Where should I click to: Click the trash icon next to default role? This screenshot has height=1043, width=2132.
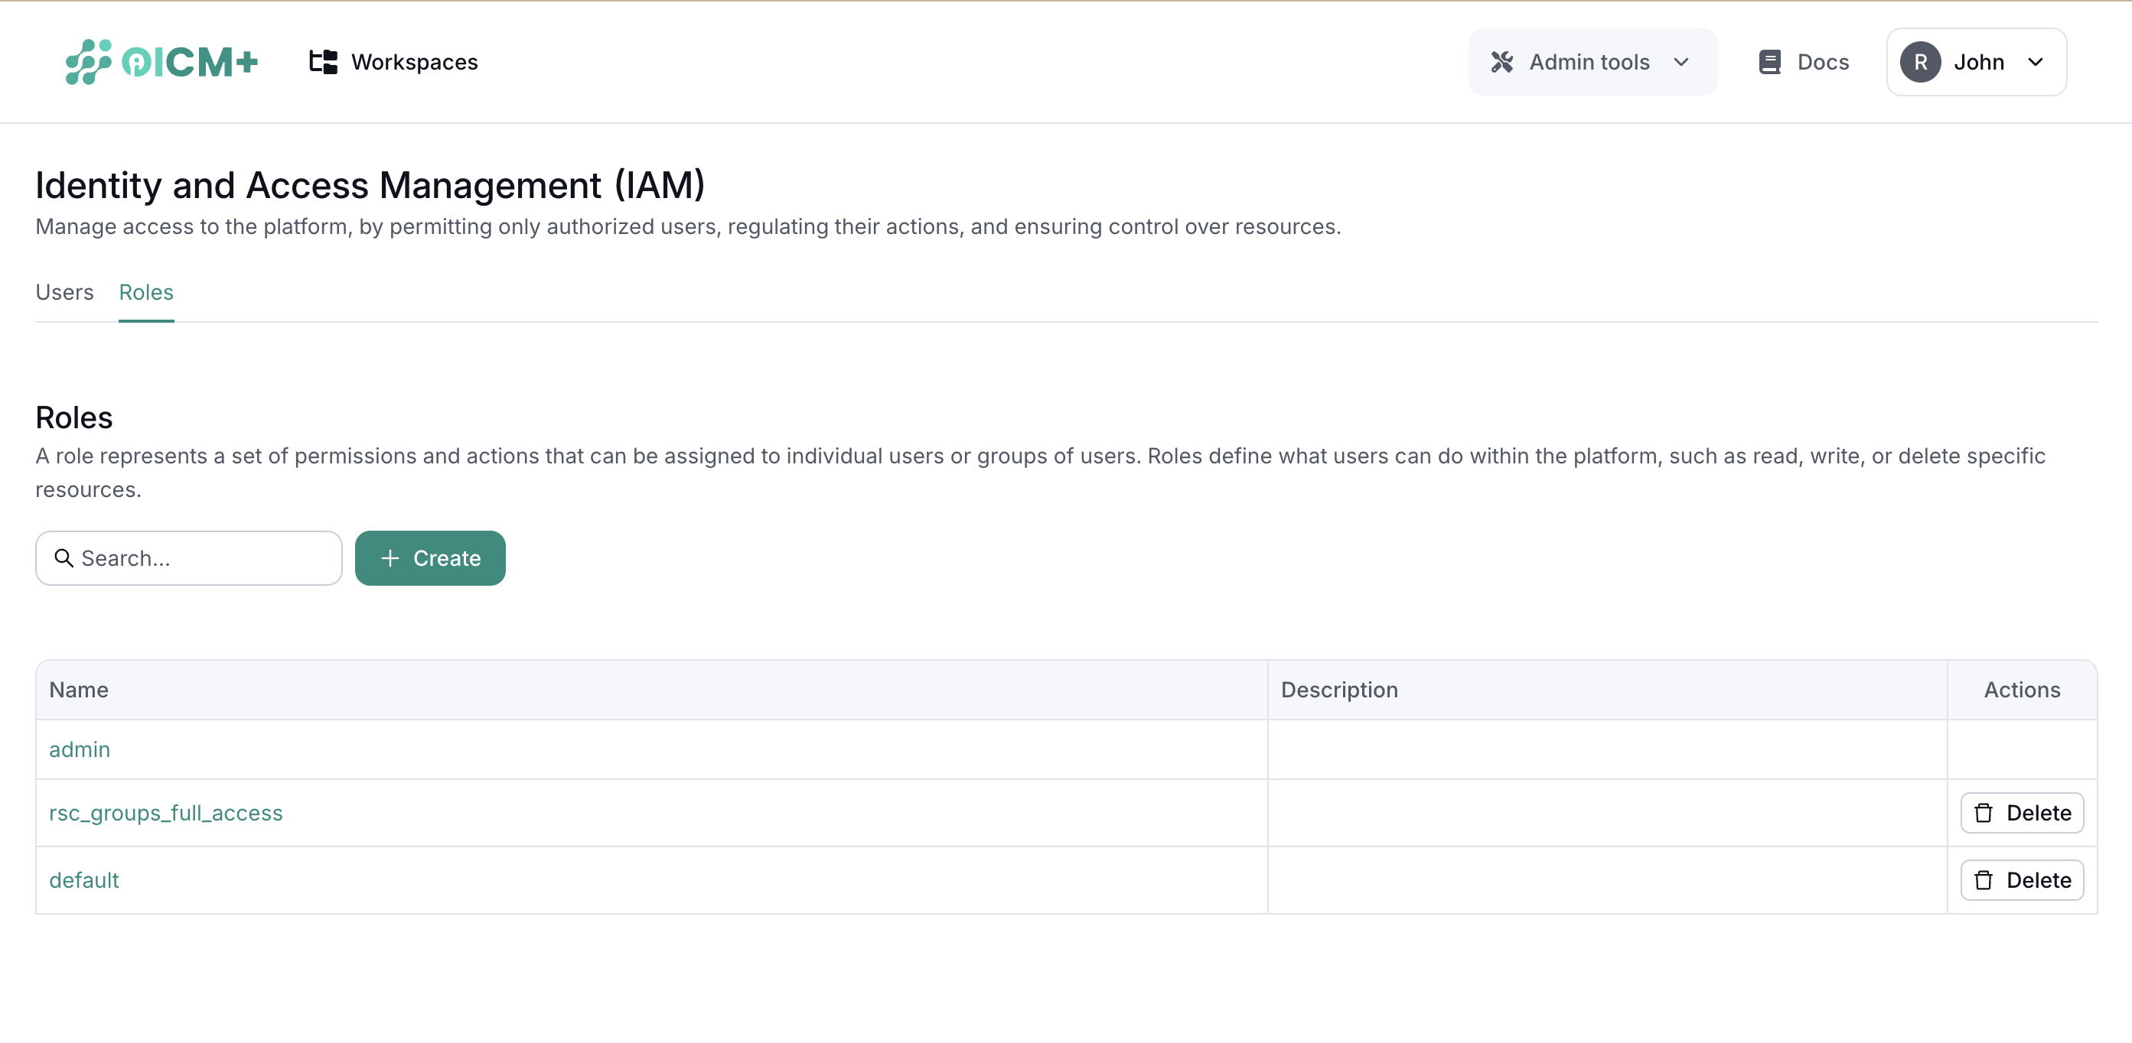click(x=1984, y=880)
